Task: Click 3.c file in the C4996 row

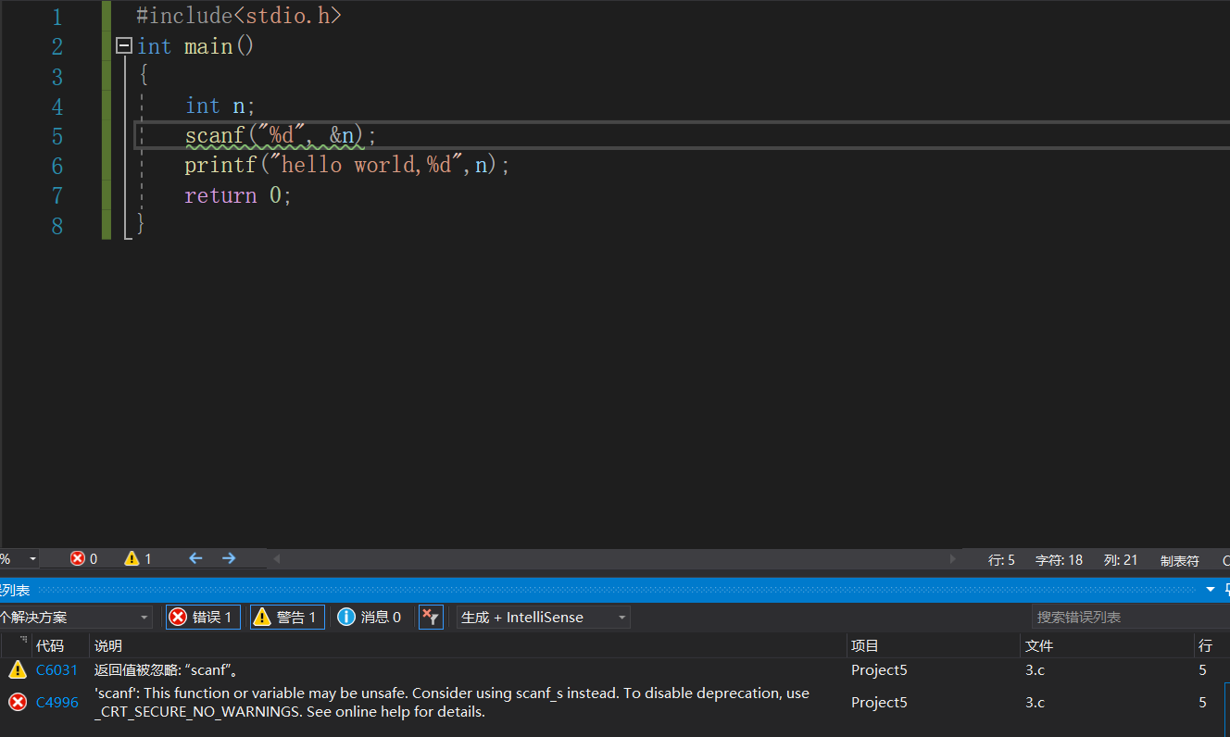Action: 1035,703
